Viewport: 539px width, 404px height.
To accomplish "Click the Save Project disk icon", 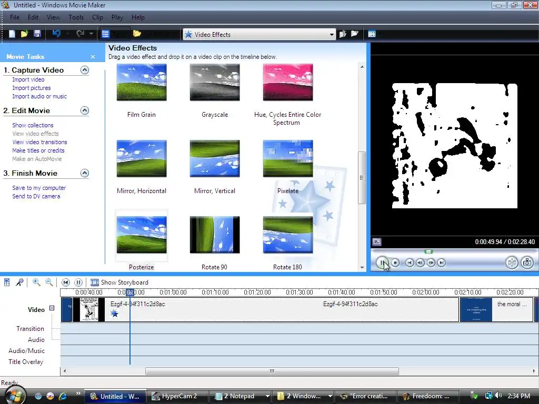I will (x=37, y=34).
